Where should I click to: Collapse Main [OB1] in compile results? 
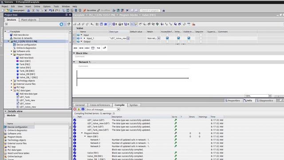[x=85, y=136]
